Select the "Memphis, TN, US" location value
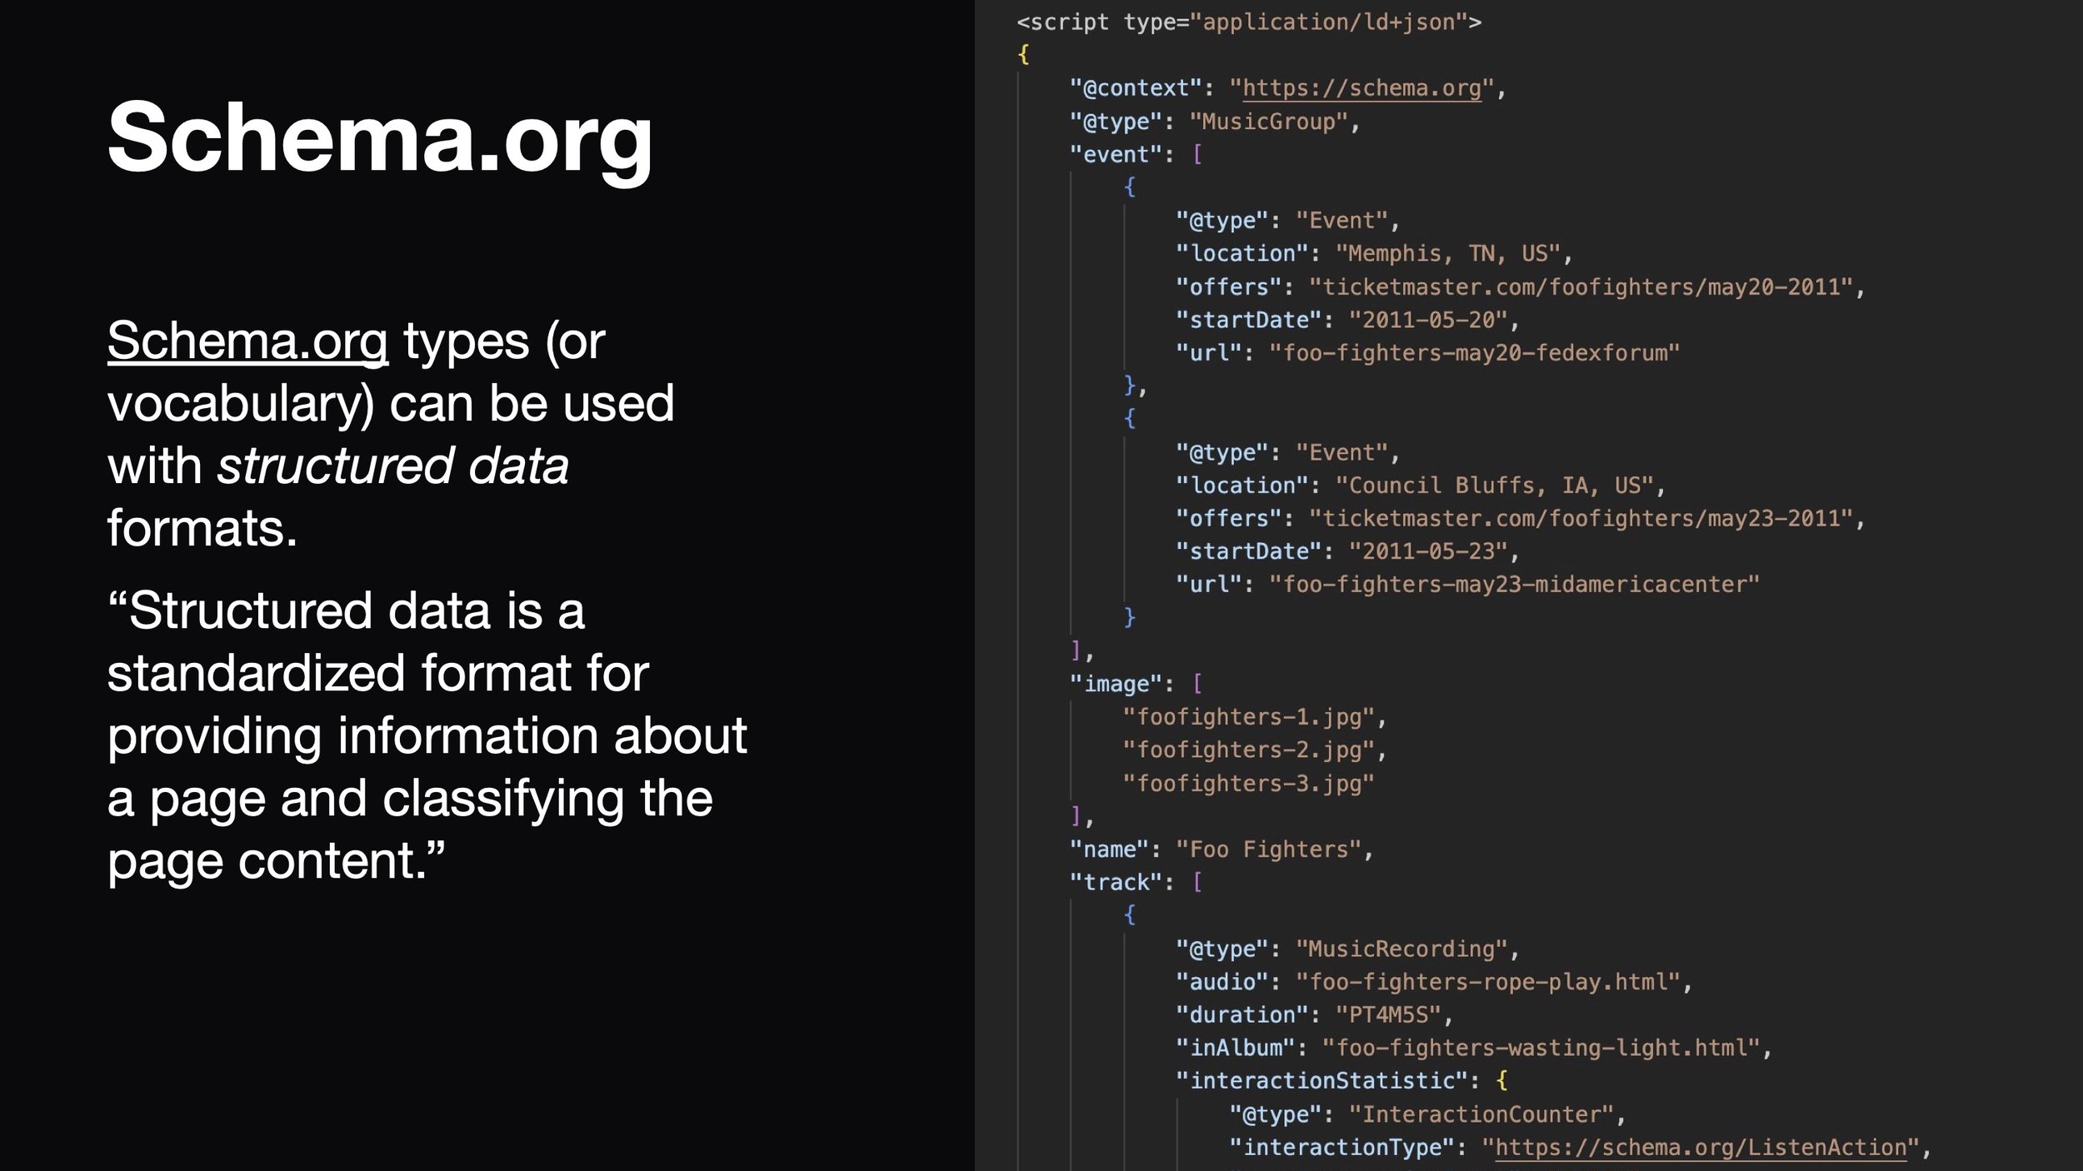Viewport: 2083px width, 1171px height. tap(1448, 254)
